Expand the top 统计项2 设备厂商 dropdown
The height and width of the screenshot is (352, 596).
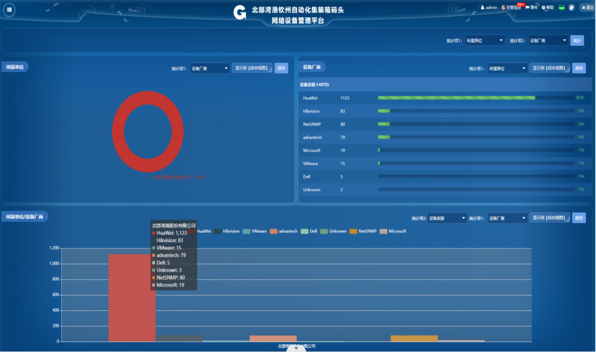coord(548,40)
